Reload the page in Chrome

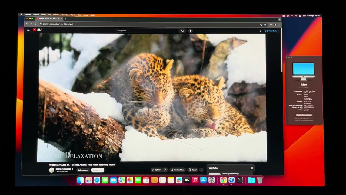[35, 24]
